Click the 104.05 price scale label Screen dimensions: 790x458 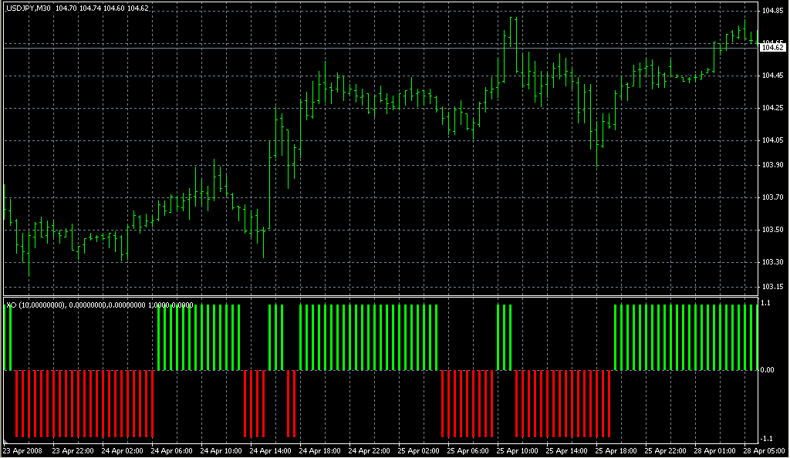coord(773,140)
